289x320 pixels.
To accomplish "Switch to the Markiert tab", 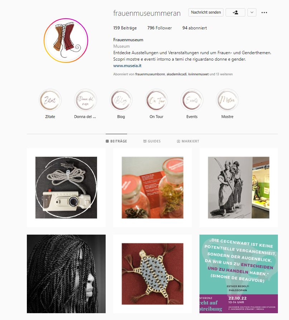I will (188, 141).
